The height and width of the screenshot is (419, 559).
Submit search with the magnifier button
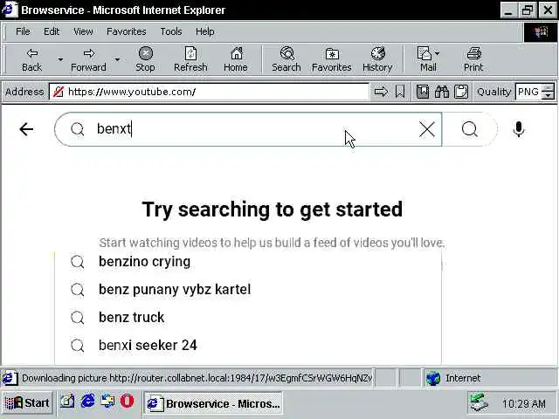tap(469, 129)
